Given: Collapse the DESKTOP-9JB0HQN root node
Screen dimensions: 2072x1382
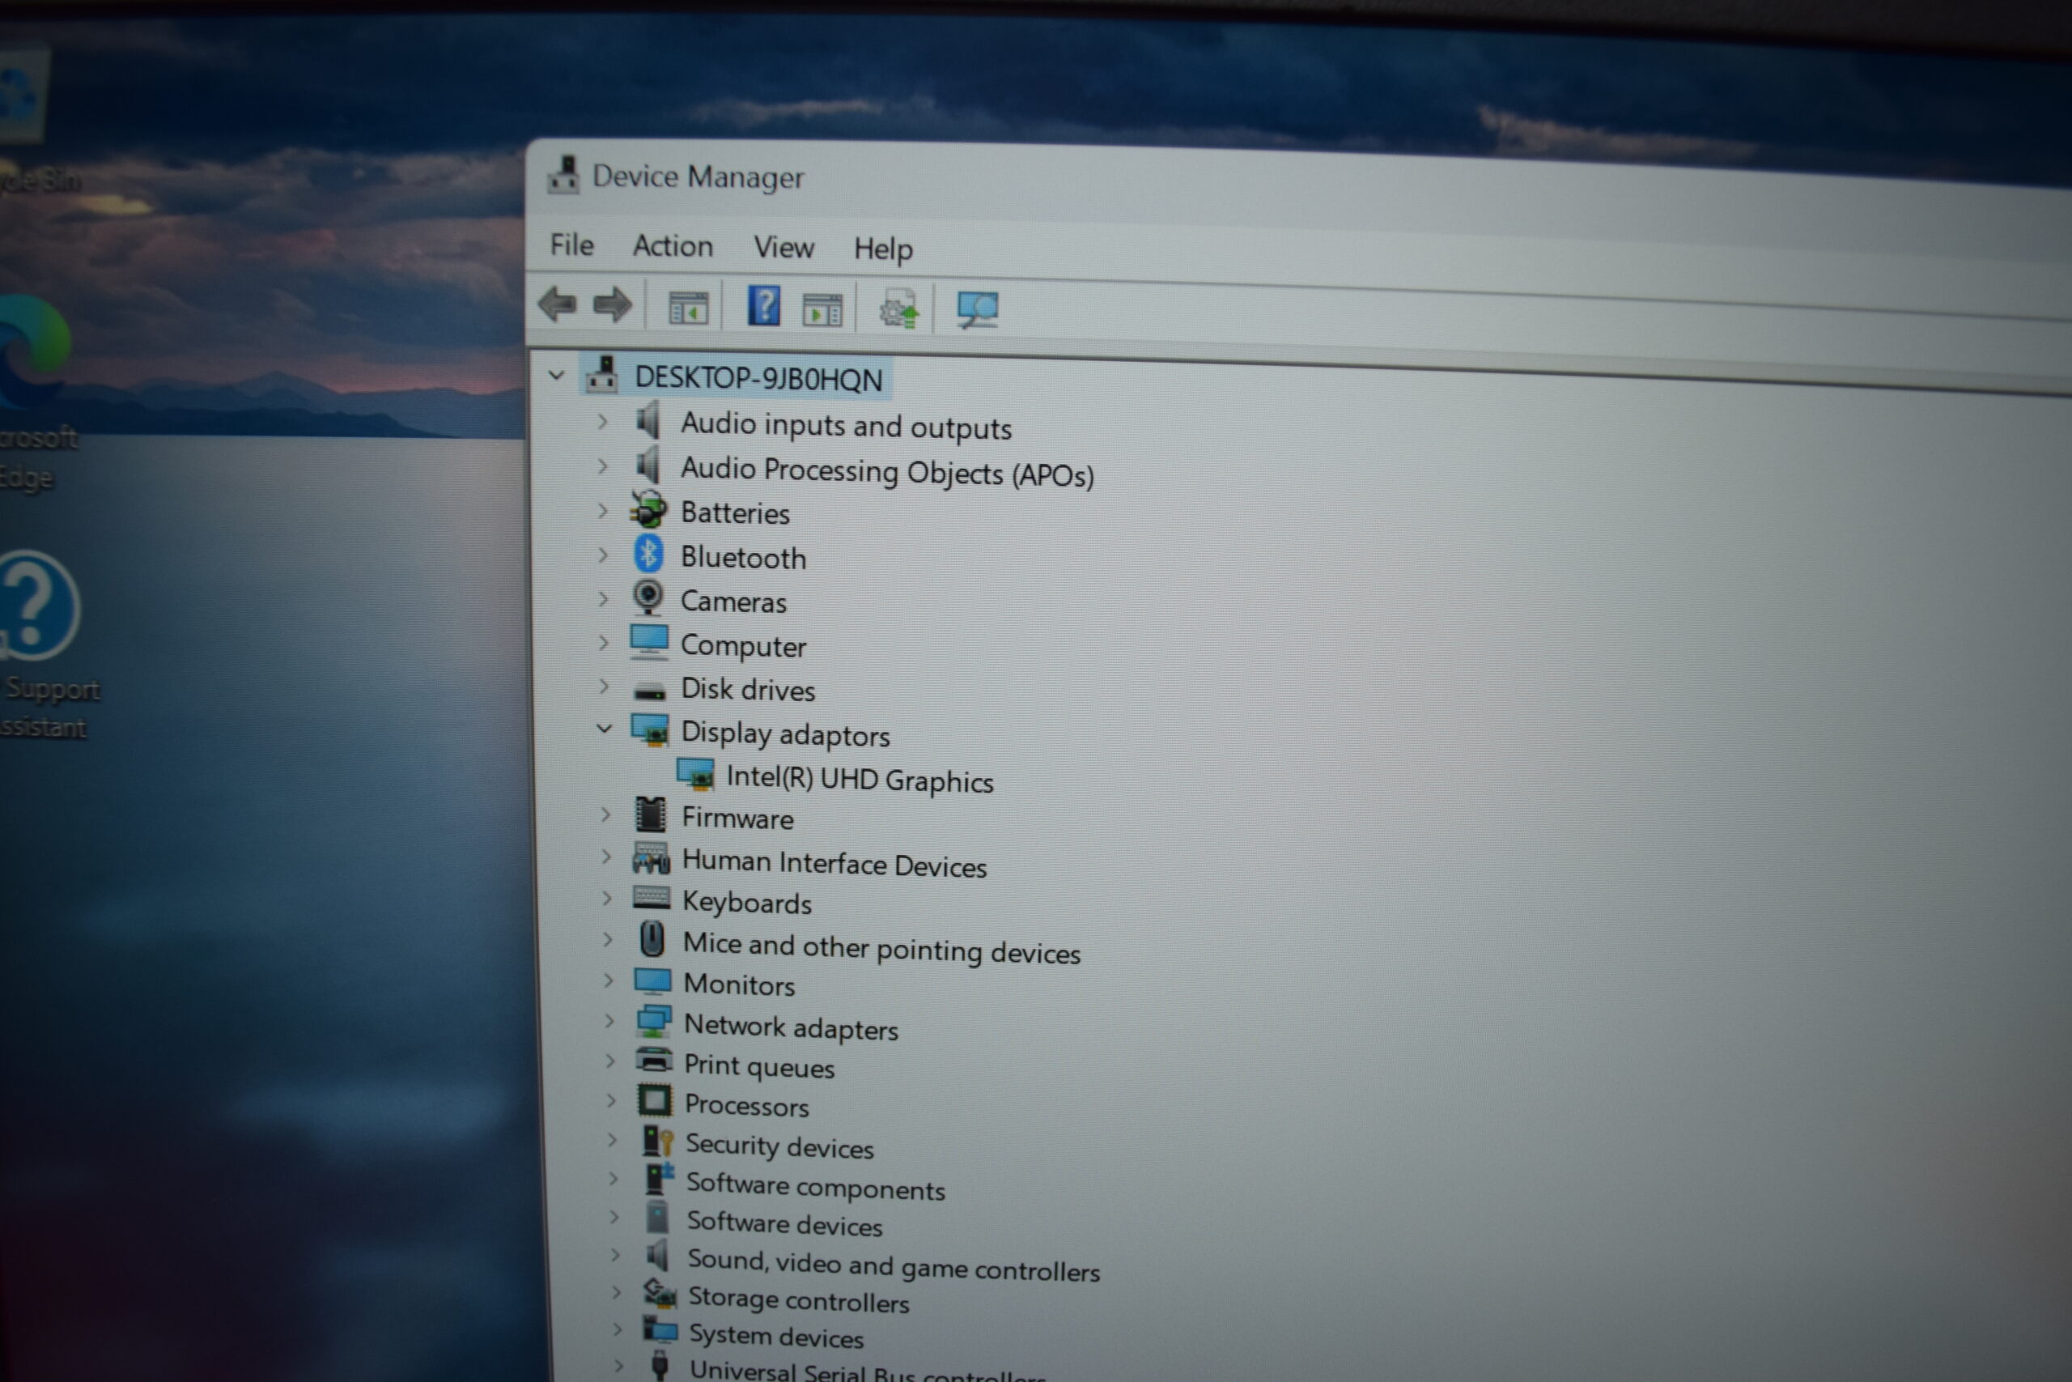Looking at the screenshot, I should coord(556,376).
